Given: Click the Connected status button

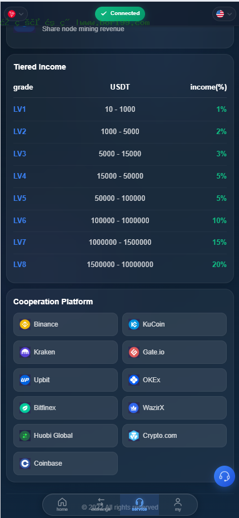Looking at the screenshot, I should (x=120, y=13).
